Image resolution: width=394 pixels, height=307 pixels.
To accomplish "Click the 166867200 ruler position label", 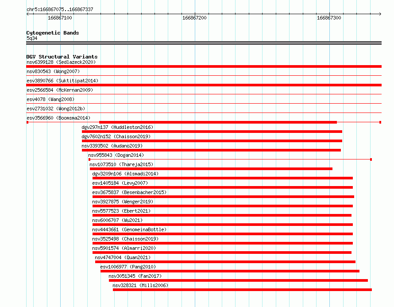I will coord(194,18).
